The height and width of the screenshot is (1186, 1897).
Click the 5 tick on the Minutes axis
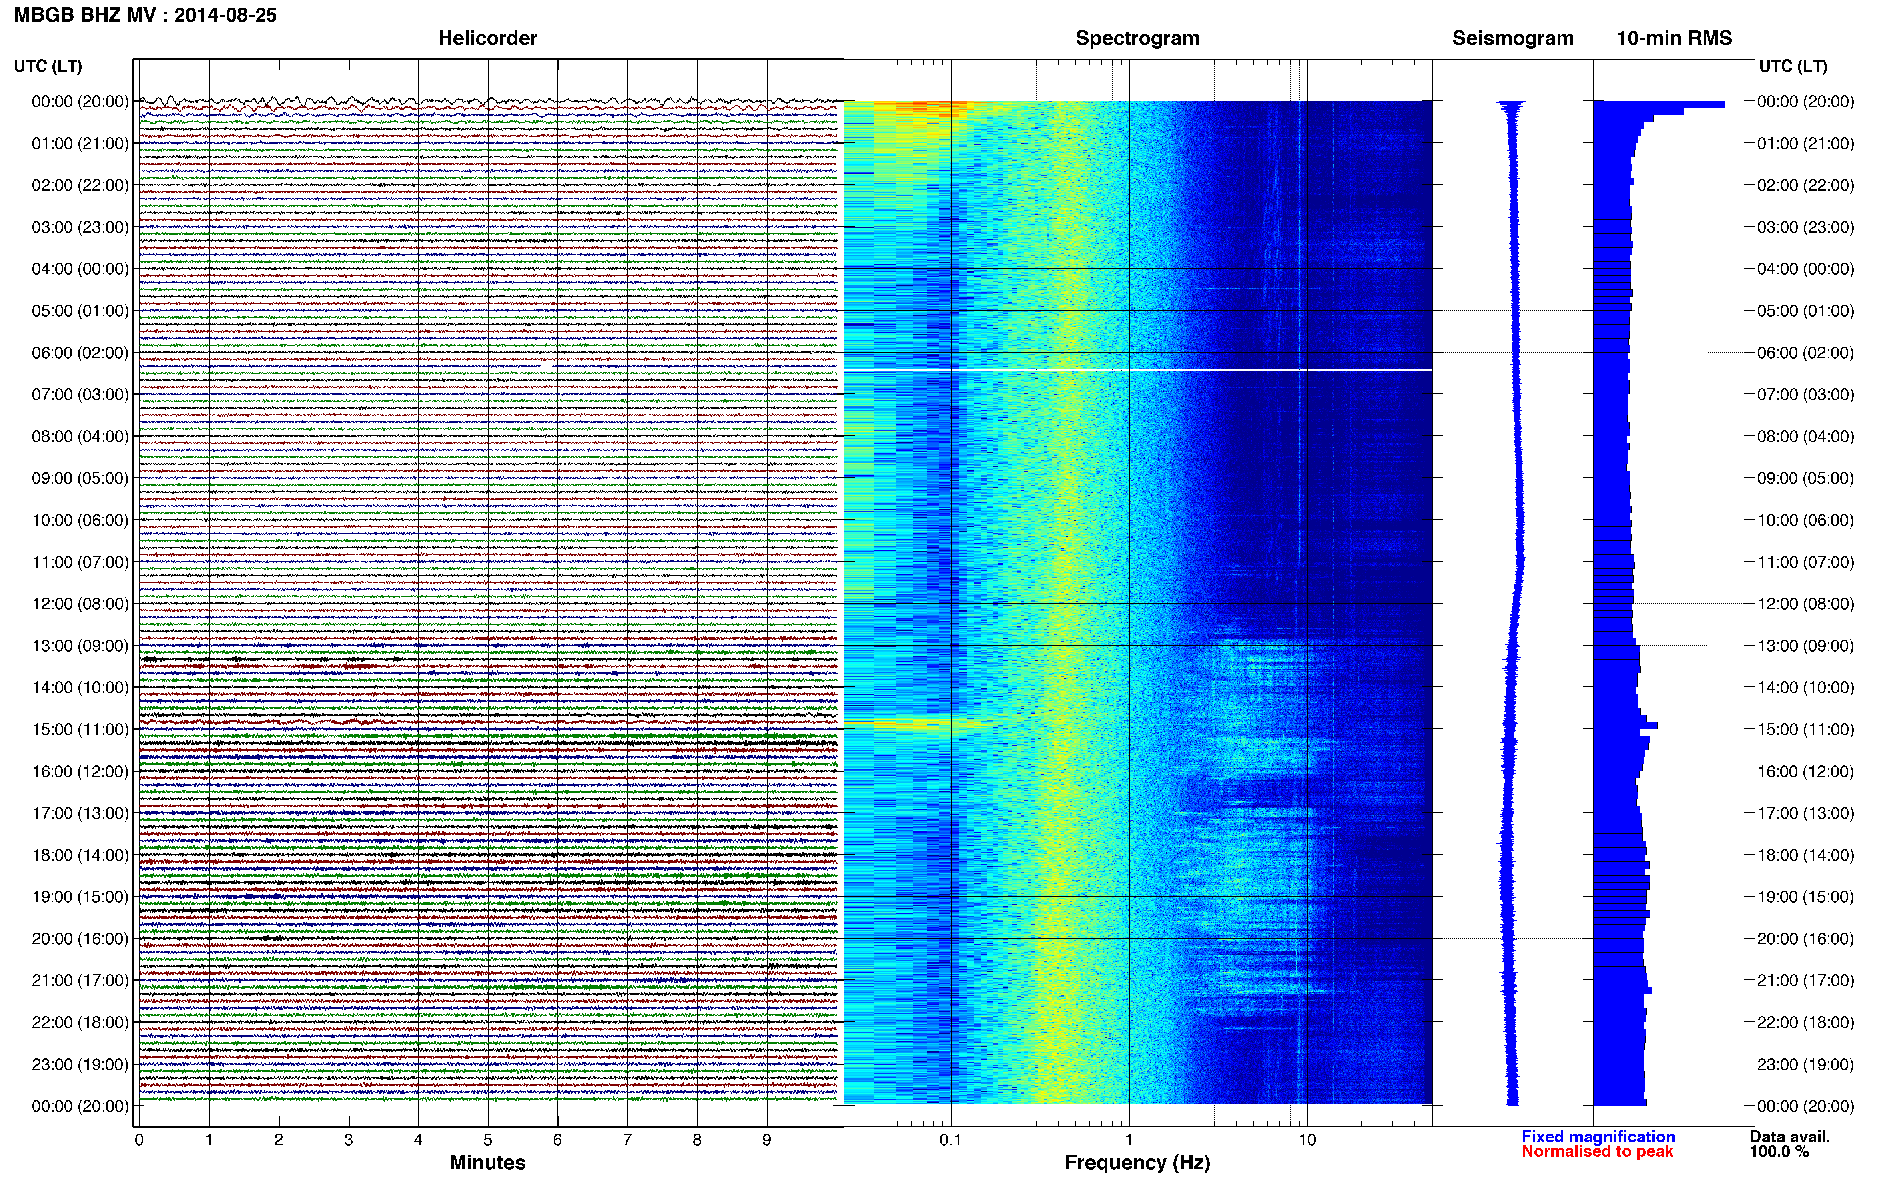(x=488, y=1140)
